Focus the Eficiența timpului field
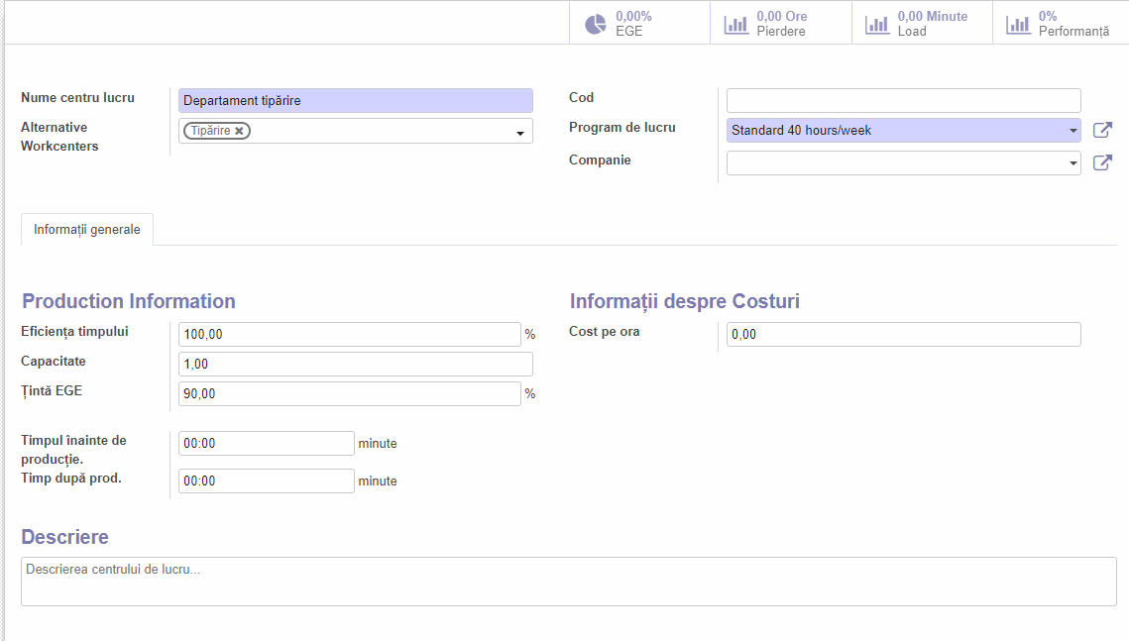Viewport: 1129px width, 641px height. [349, 335]
